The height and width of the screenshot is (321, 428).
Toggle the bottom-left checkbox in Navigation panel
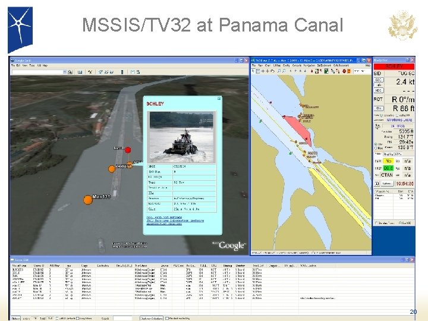376,223
